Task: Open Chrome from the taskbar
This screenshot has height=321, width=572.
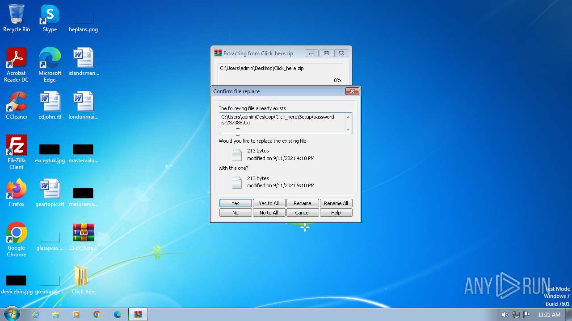Action: pyautogui.click(x=97, y=314)
